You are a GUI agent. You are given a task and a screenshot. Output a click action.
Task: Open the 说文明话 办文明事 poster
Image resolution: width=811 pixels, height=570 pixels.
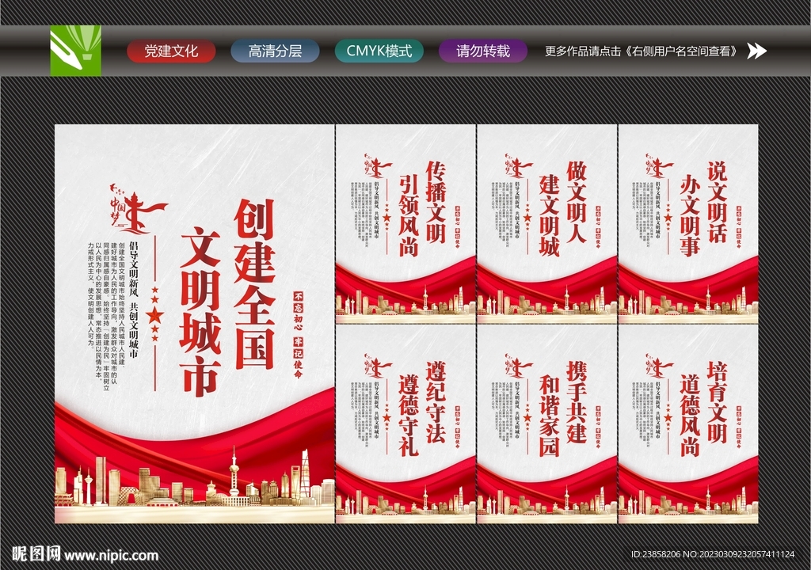(688, 224)
